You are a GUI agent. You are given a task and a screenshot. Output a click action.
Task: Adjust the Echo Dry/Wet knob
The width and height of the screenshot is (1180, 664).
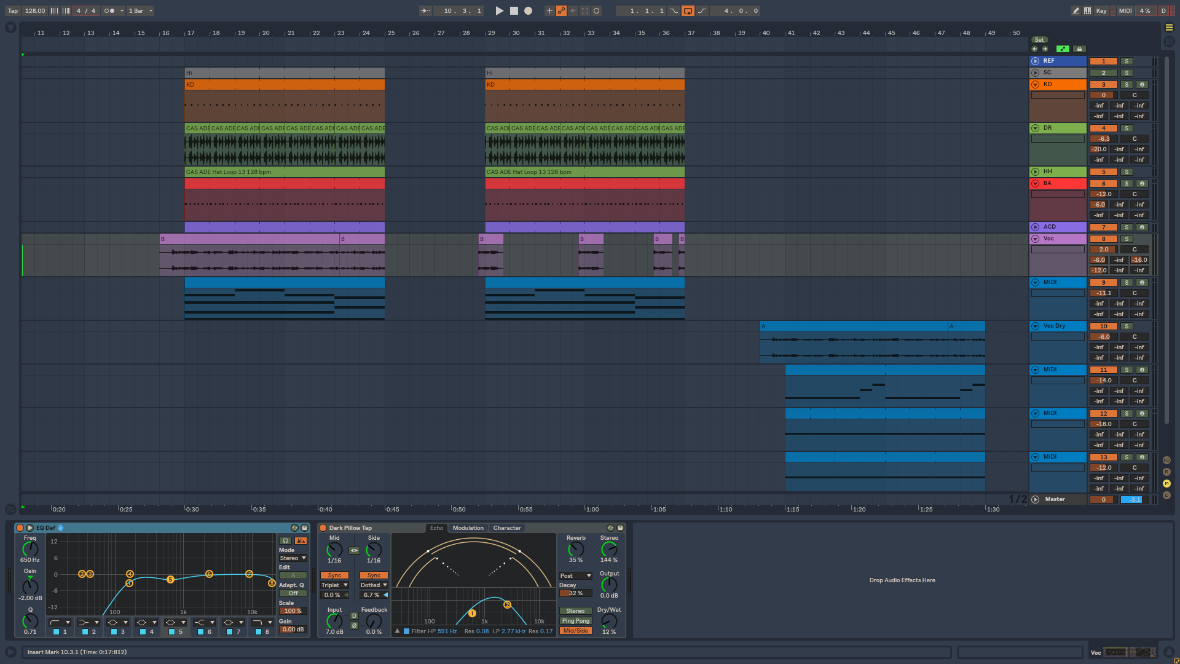(609, 621)
